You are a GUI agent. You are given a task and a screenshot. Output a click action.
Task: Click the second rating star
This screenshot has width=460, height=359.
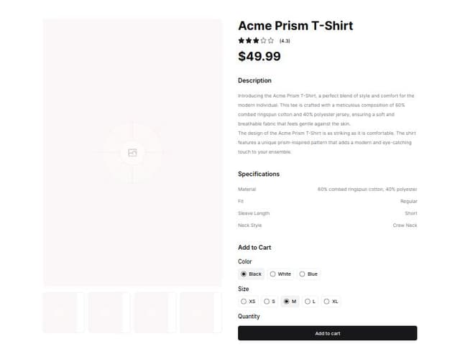[x=249, y=41]
